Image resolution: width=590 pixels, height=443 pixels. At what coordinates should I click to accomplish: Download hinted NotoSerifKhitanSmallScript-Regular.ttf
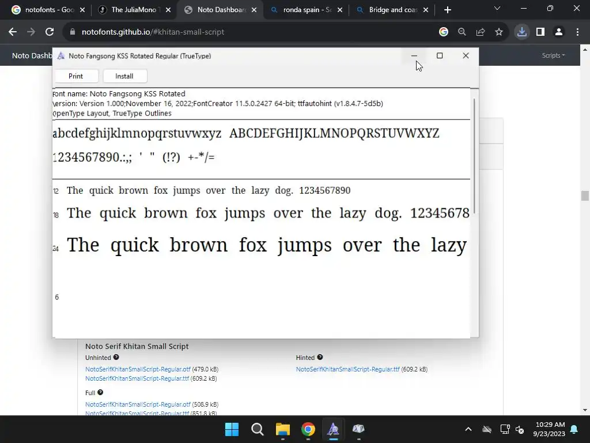347,369
